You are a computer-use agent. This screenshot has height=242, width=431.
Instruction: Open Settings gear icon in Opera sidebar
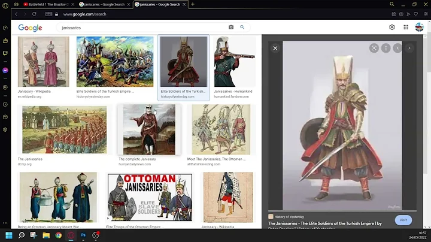tap(5, 129)
